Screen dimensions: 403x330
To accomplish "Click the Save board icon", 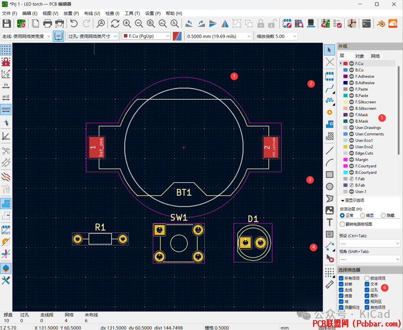I will (x=7, y=24).
